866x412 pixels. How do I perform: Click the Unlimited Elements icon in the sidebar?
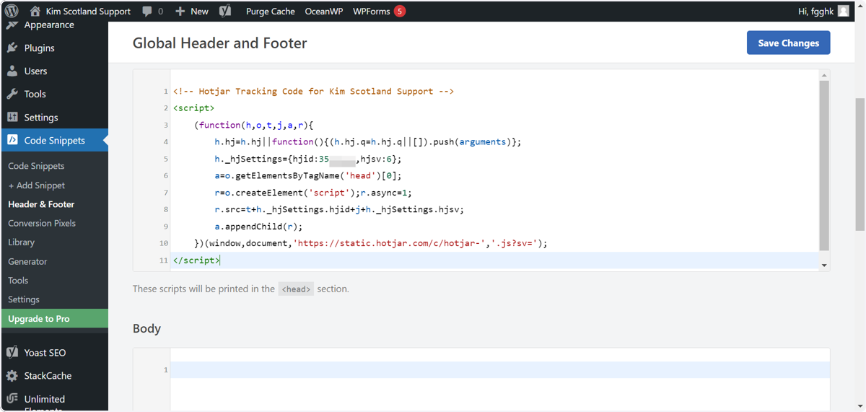coord(12,398)
